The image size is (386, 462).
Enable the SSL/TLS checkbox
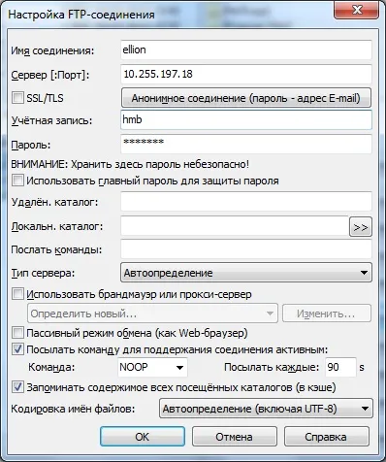click(17, 97)
